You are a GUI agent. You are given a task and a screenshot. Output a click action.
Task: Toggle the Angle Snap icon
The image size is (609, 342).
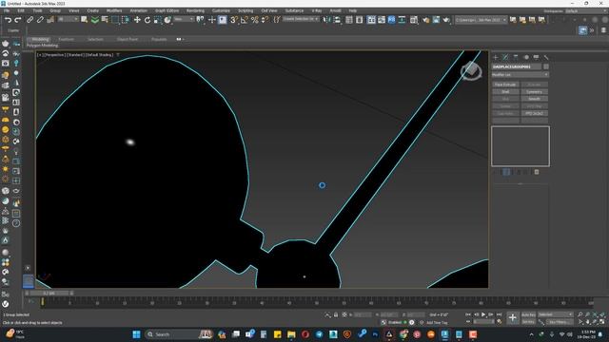[245, 20]
